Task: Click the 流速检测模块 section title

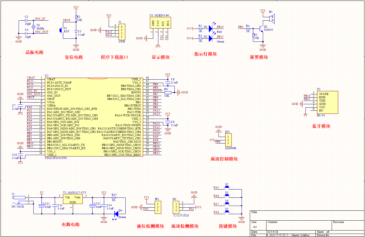Action: 185,226
